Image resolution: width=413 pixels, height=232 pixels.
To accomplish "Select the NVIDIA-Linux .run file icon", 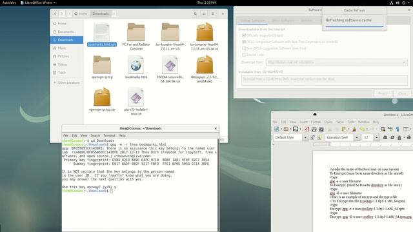I will click(170, 64).
